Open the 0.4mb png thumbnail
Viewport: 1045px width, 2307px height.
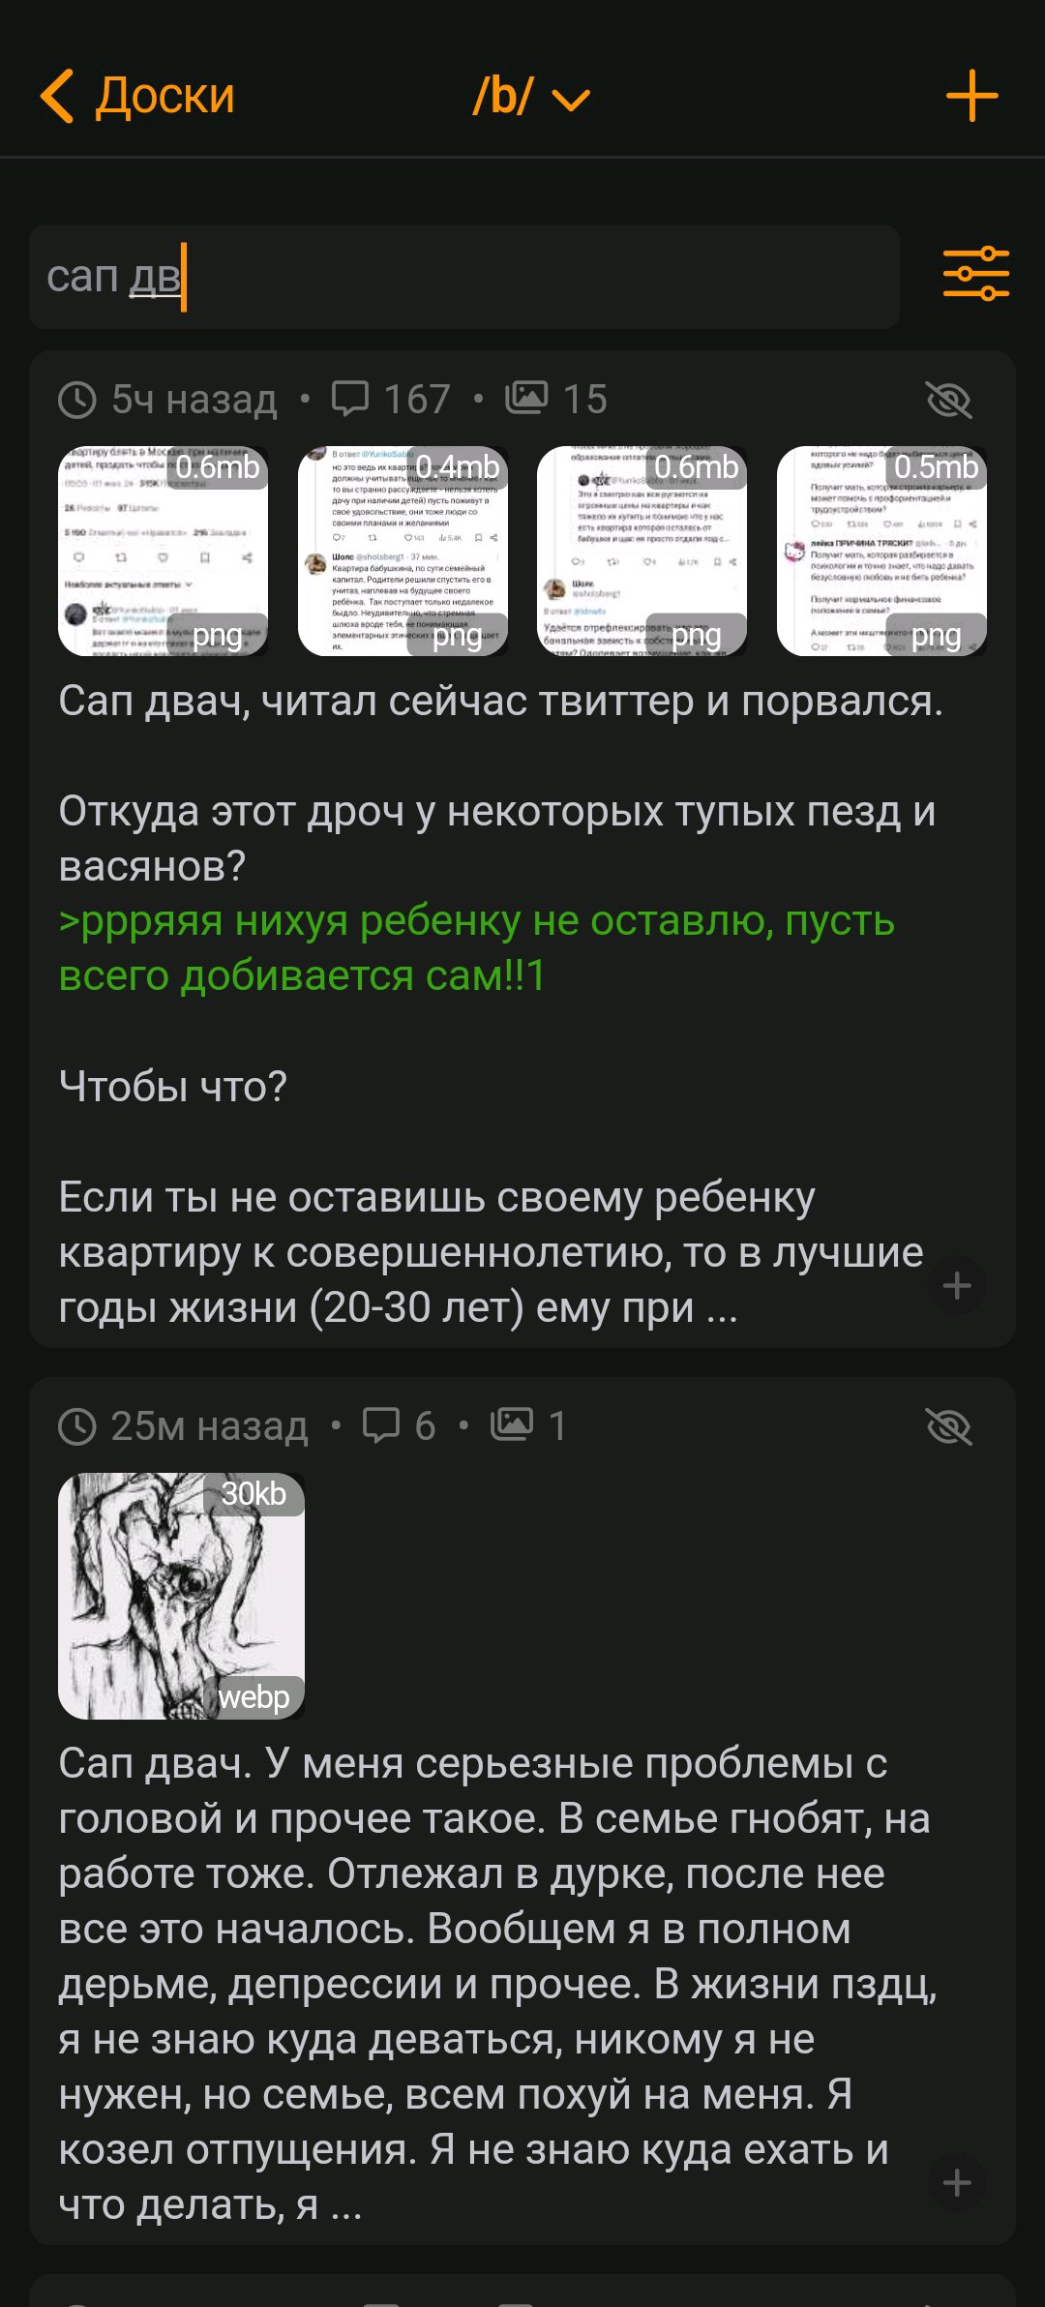403,551
